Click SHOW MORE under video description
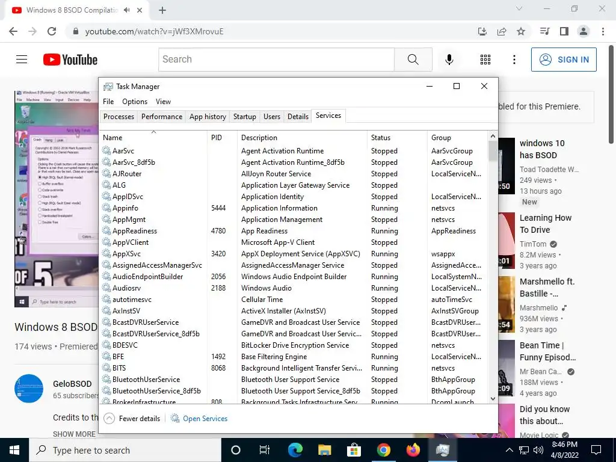The width and height of the screenshot is (616, 462). (74, 434)
